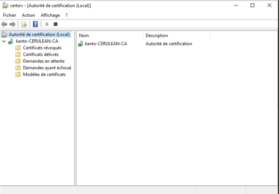The image size is (279, 194).
Task: Open the ? help menu
Action: coord(66,15)
